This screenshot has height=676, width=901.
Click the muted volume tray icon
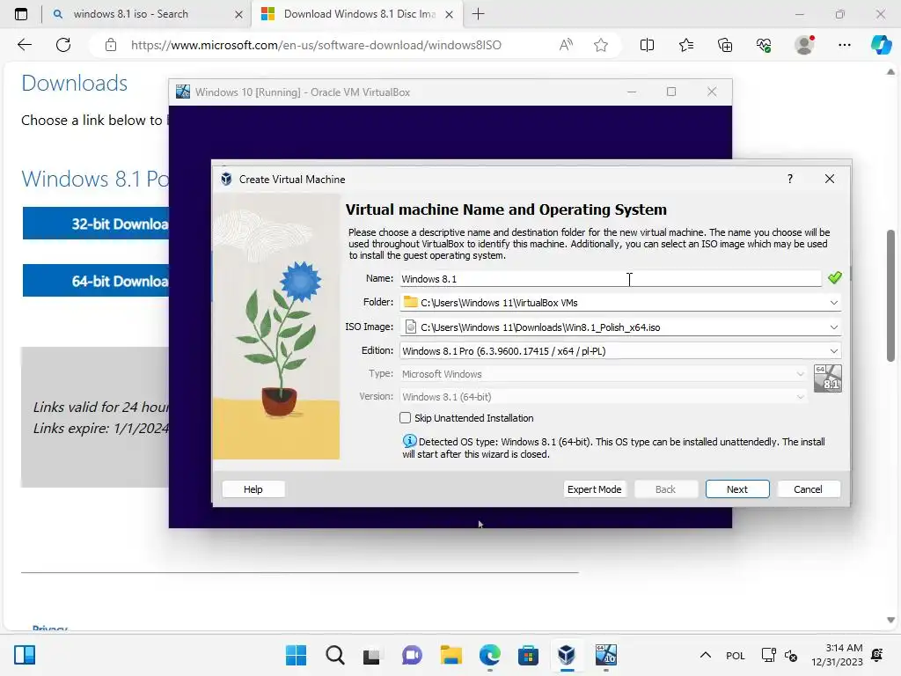(x=791, y=655)
